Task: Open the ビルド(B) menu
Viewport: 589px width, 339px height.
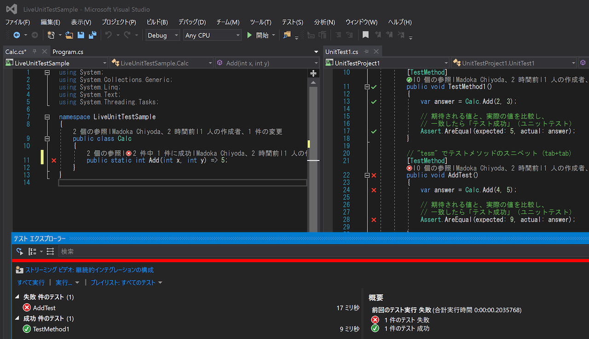Action: coord(157,22)
